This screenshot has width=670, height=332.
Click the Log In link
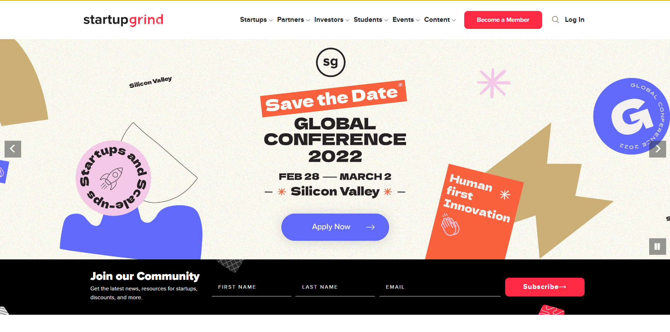[x=574, y=20]
